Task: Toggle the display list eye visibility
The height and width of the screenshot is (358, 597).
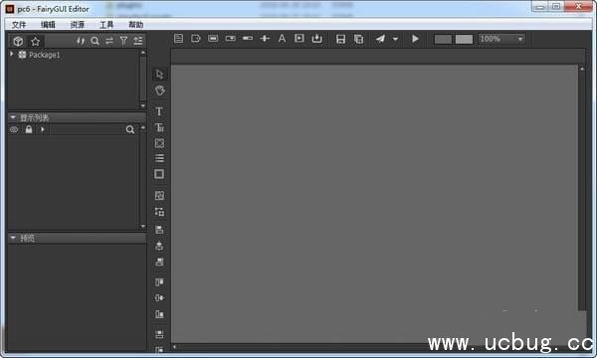Action: pyautogui.click(x=14, y=129)
